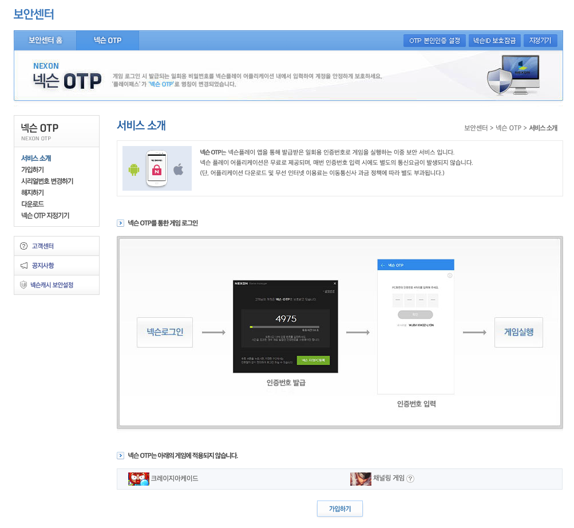Click the 채널링 게임 character icon
The width and height of the screenshot is (574, 528).
pos(361,479)
